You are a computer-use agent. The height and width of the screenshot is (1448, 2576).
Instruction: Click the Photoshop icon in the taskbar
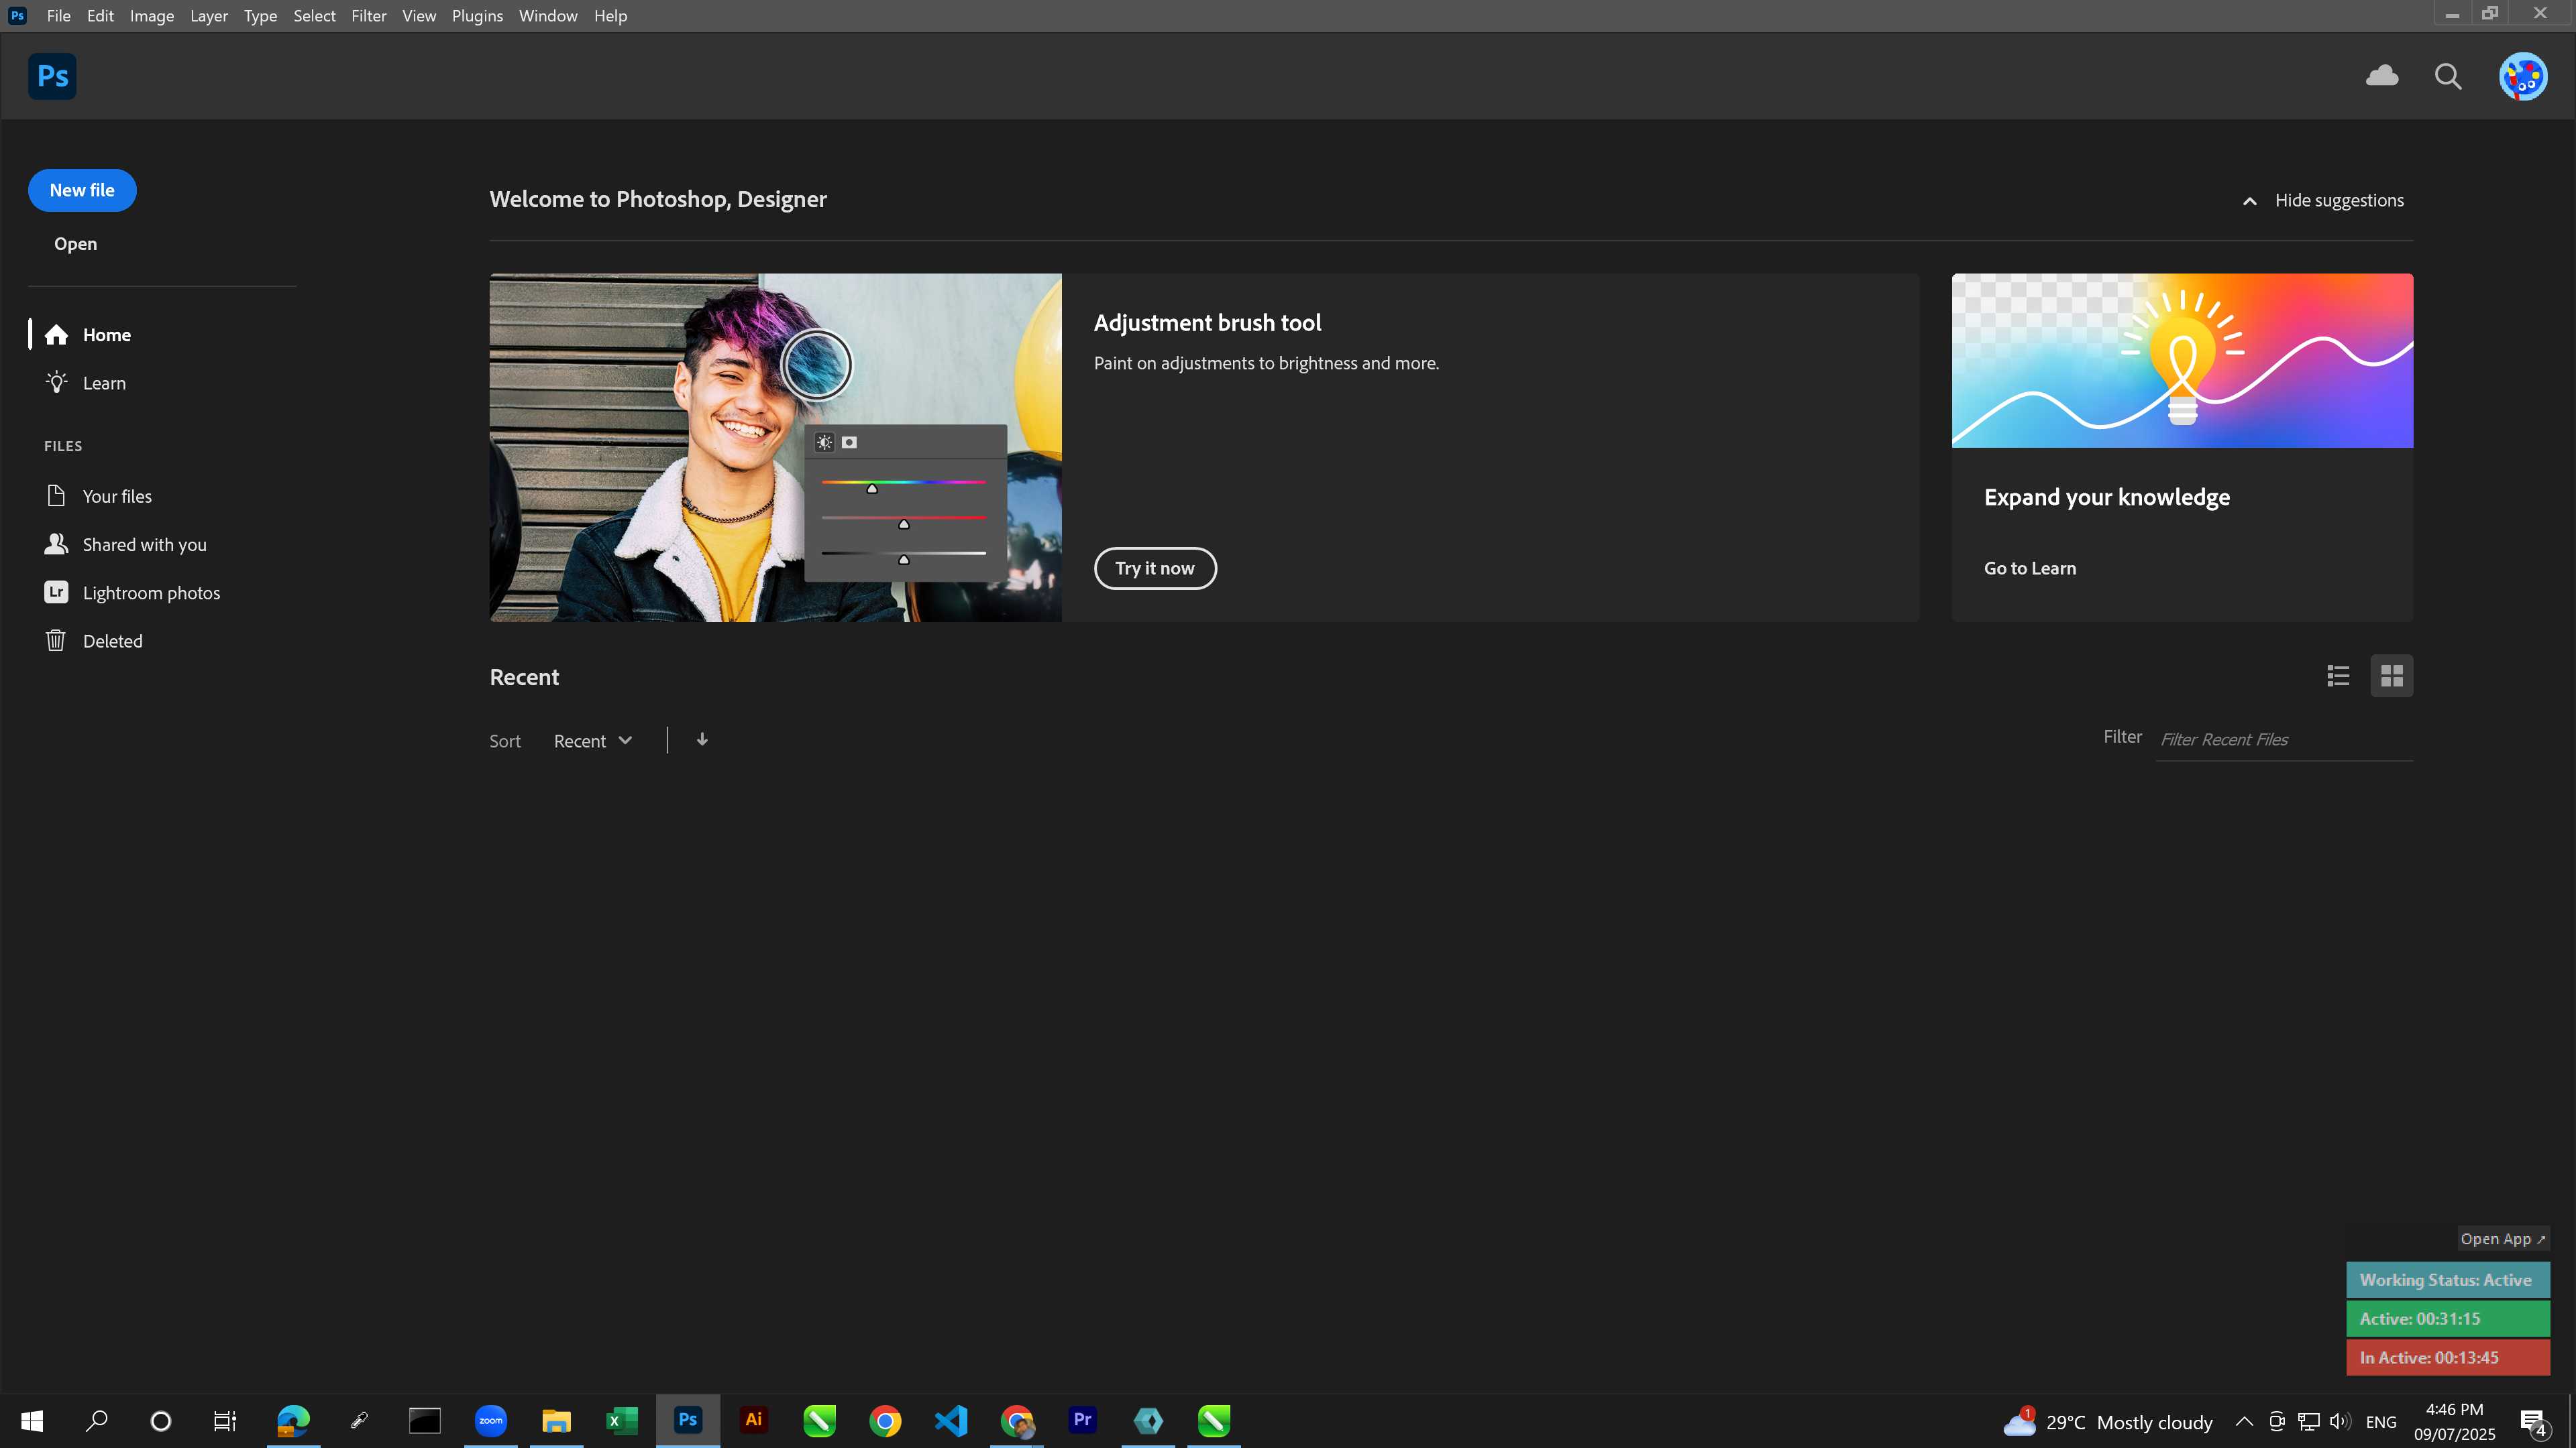[x=688, y=1421]
